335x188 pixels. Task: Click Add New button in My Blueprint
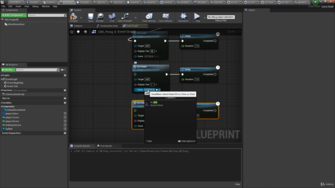[x=8, y=69]
